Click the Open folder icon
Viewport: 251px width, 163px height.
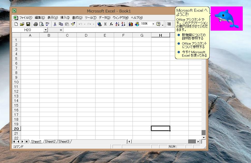(22, 24)
